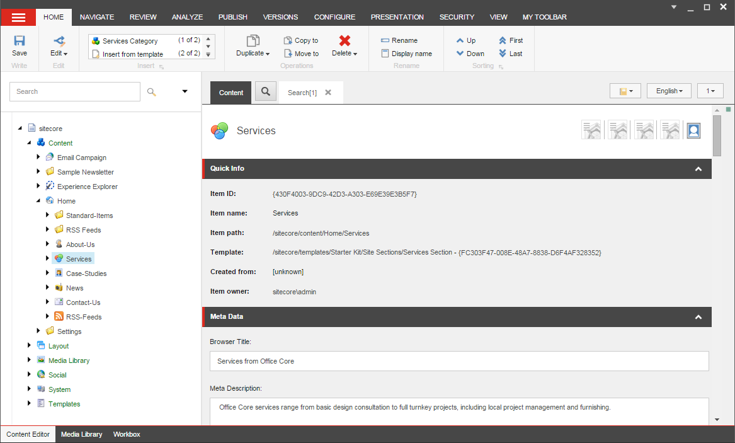The image size is (735, 443).
Task: Click the ribbon collapse arrow at top right
Action: tap(674, 7)
